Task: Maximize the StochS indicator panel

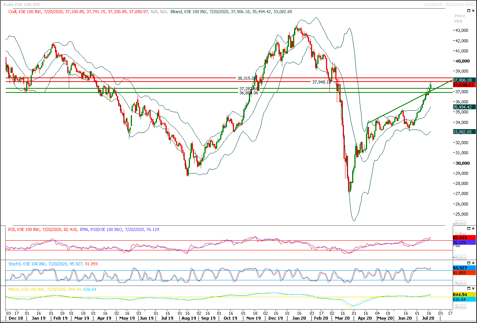Action: coord(468,263)
